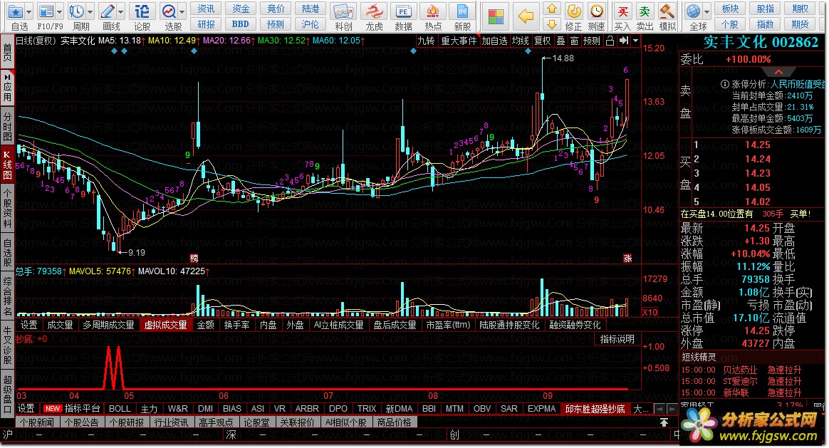Open the 热点 hot topics icon

433,11
